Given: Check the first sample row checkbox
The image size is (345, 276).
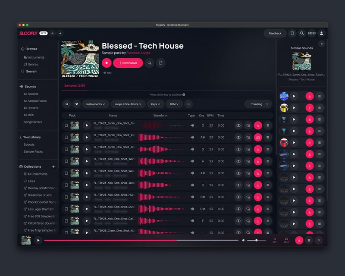Looking at the screenshot, I should (x=67, y=125).
